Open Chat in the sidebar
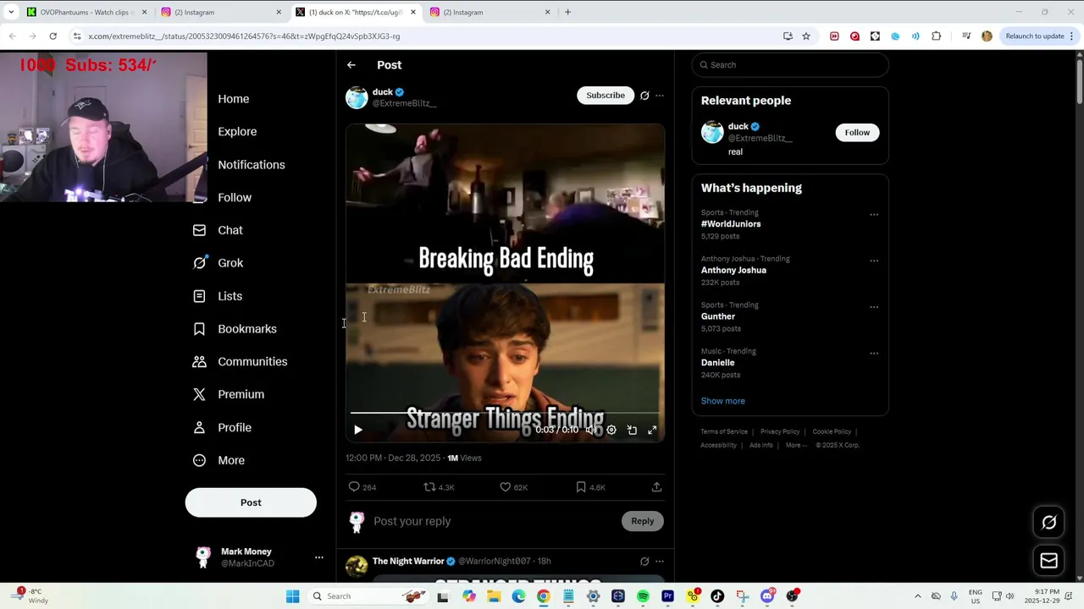Image resolution: width=1084 pixels, height=609 pixels. tap(218, 230)
